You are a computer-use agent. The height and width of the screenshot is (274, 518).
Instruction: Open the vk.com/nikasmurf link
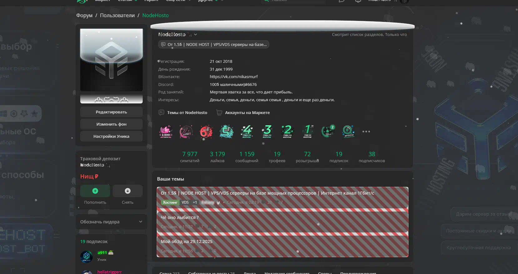click(x=234, y=77)
